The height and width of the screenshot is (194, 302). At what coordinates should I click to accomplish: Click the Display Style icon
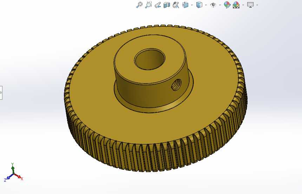click(199, 5)
